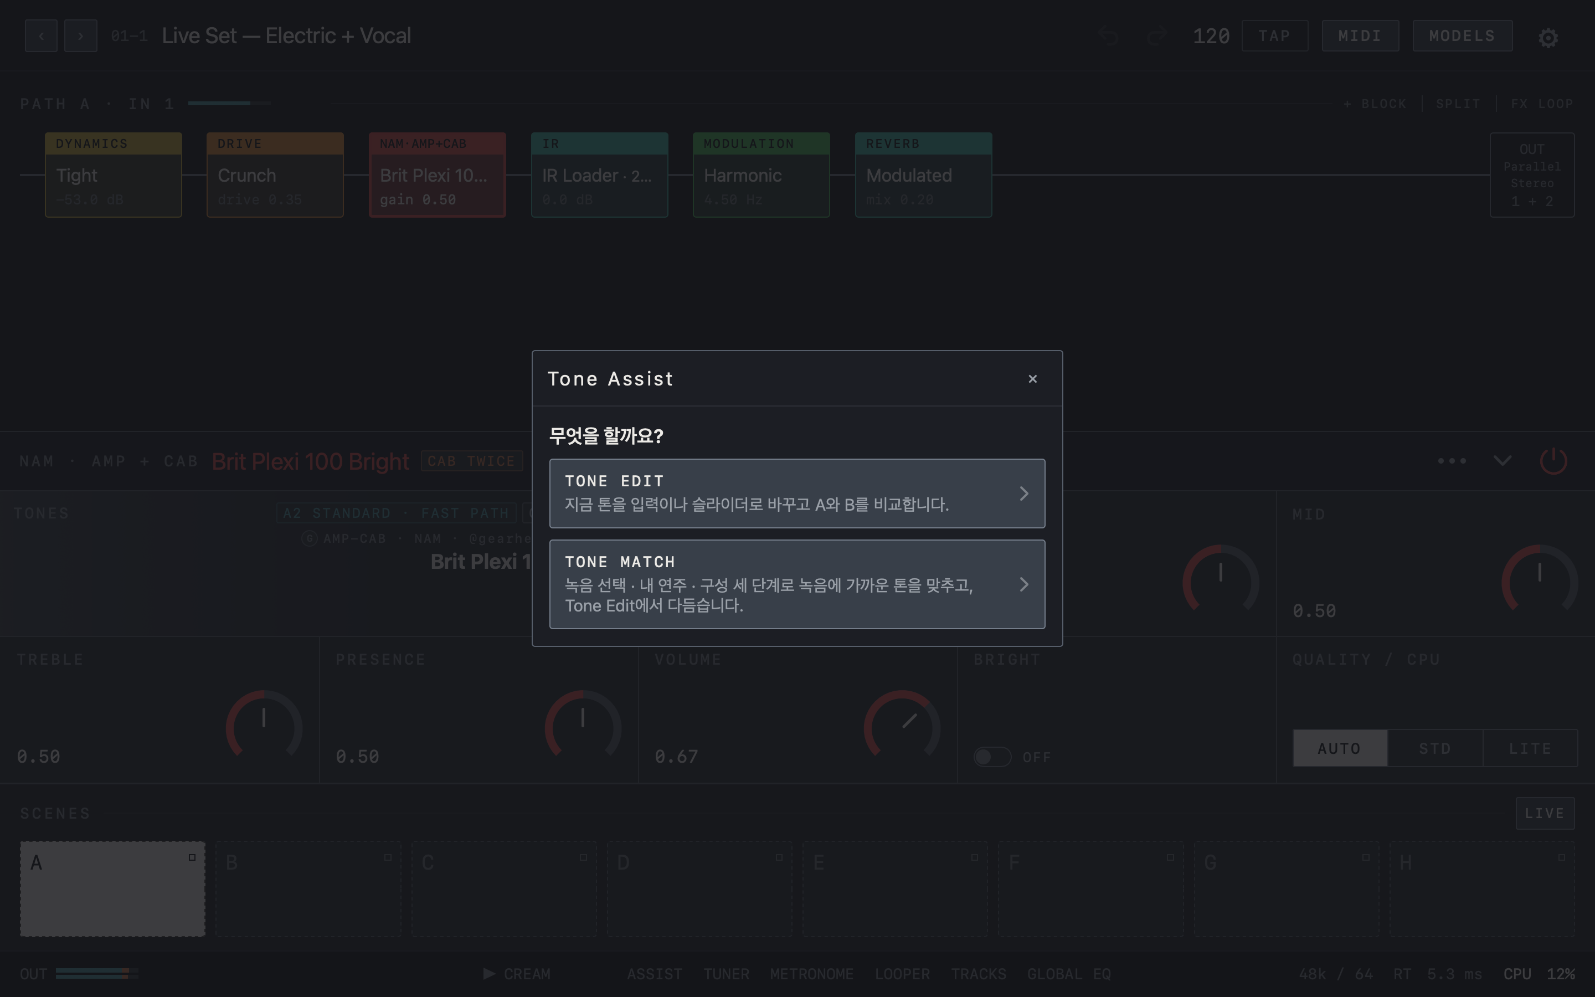Select scene D
The width and height of the screenshot is (1595, 997).
click(699, 888)
